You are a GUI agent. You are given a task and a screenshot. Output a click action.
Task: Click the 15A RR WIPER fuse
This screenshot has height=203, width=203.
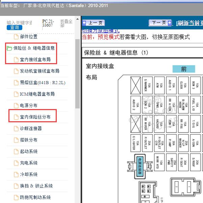[147, 124]
